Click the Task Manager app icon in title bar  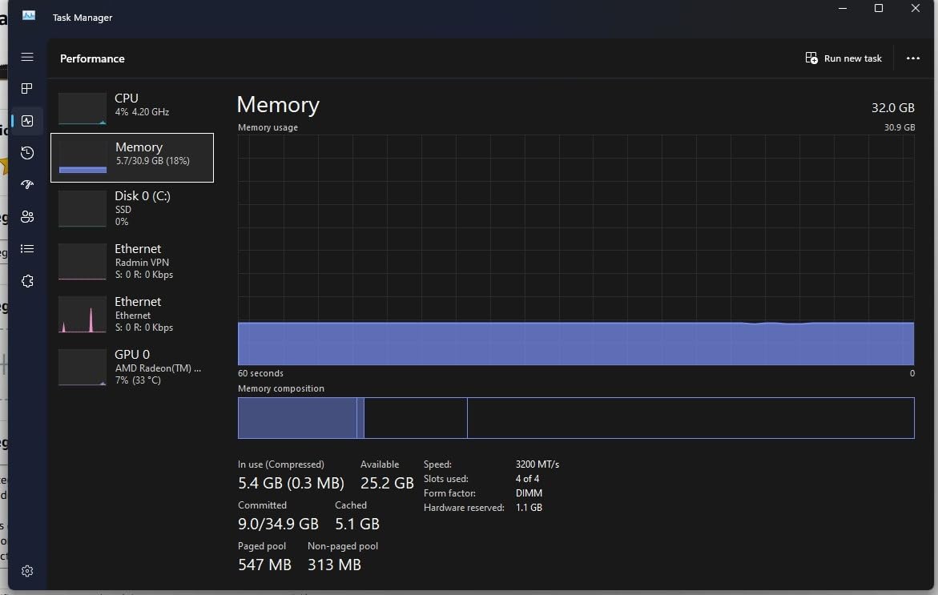coord(29,16)
